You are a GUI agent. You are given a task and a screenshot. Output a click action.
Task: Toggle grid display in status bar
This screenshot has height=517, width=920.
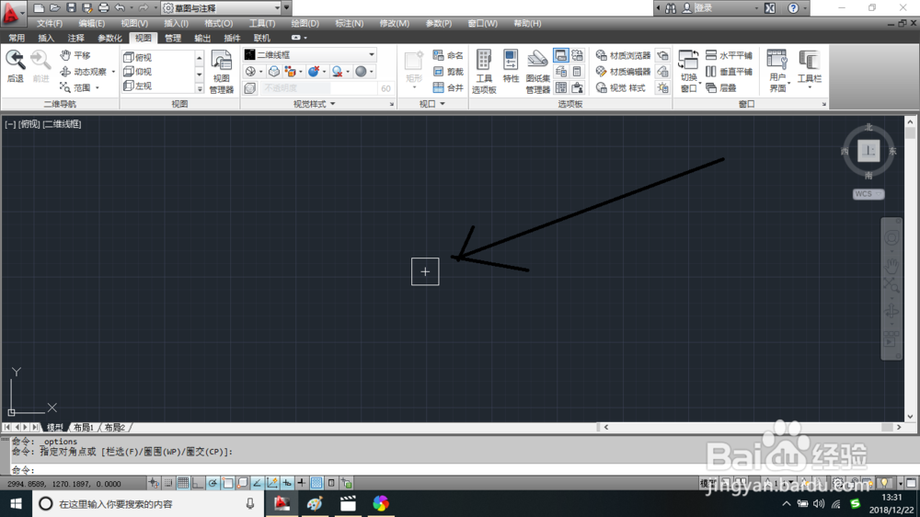(x=183, y=483)
